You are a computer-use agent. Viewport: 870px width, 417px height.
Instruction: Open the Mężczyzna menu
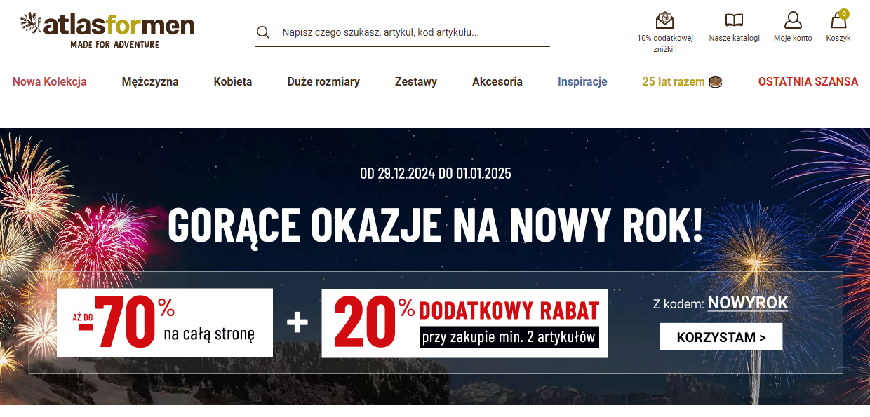click(150, 81)
